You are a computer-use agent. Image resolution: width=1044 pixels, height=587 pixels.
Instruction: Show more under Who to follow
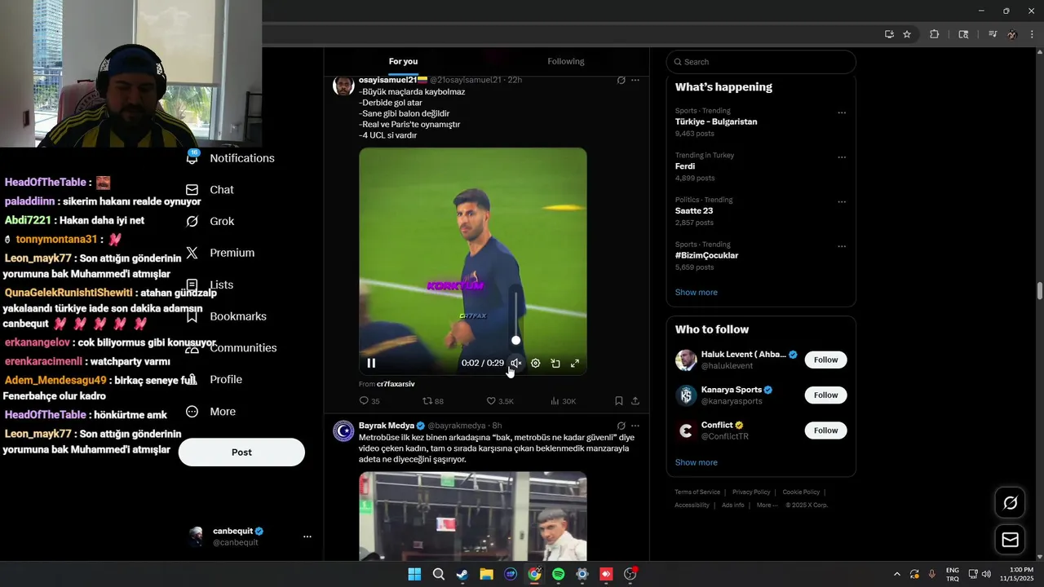coord(696,462)
